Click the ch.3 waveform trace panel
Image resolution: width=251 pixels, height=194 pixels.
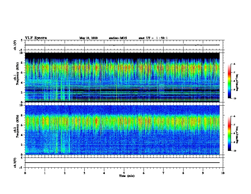click(x=124, y=163)
